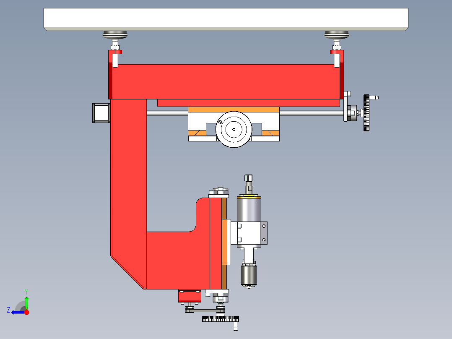452x339 pixels.
Task: Select the gray lead screw rod right section
Action: [x=312, y=113]
